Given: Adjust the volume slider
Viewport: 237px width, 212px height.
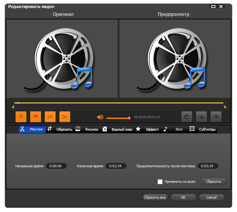Looking at the screenshot, I should pyautogui.click(x=118, y=118).
